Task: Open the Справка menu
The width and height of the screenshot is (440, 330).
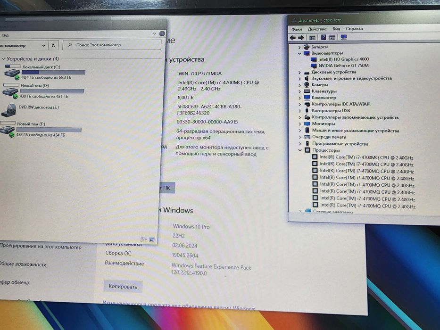Action: 354,29
